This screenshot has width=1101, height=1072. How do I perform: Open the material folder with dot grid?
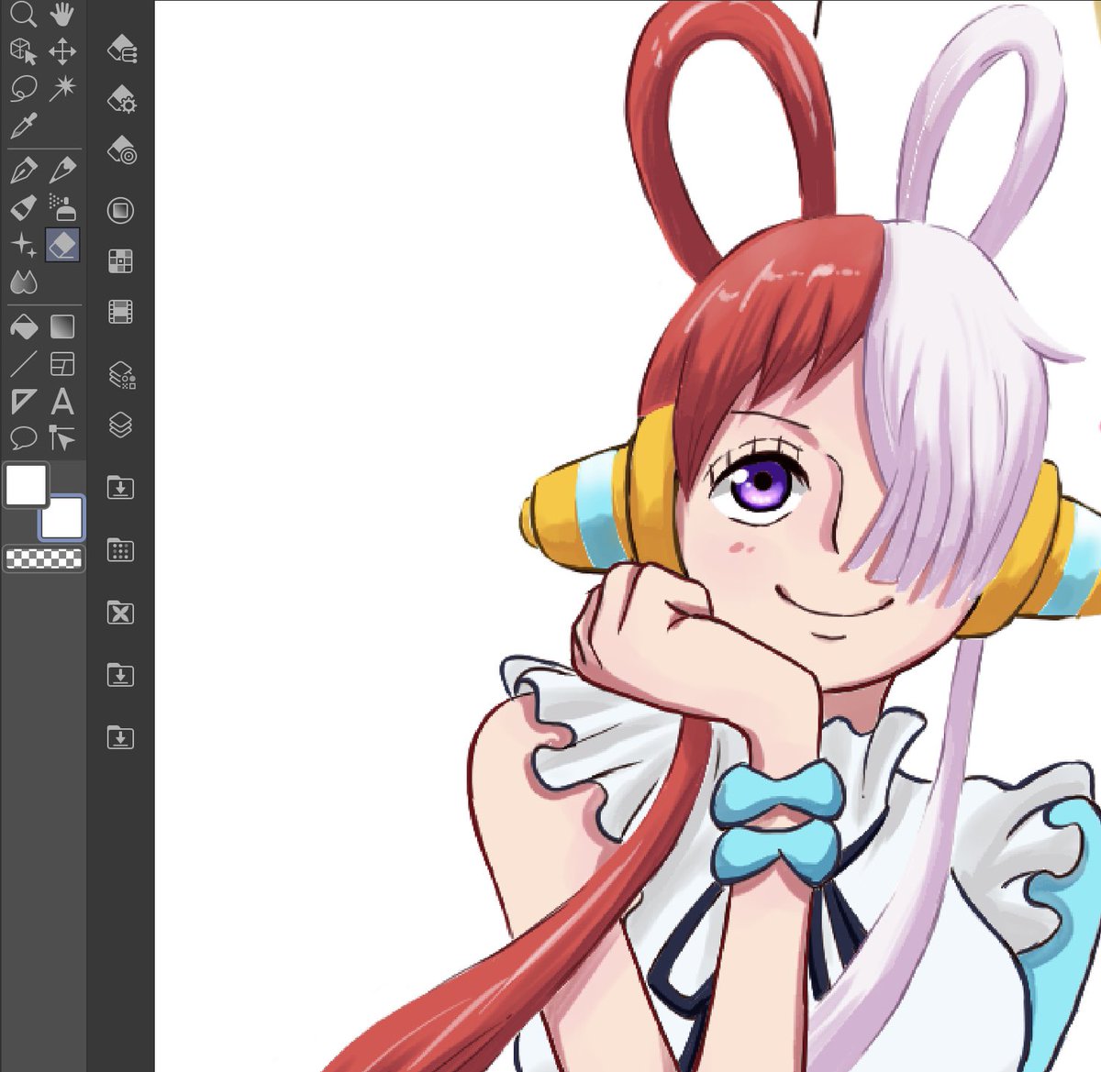coord(120,550)
